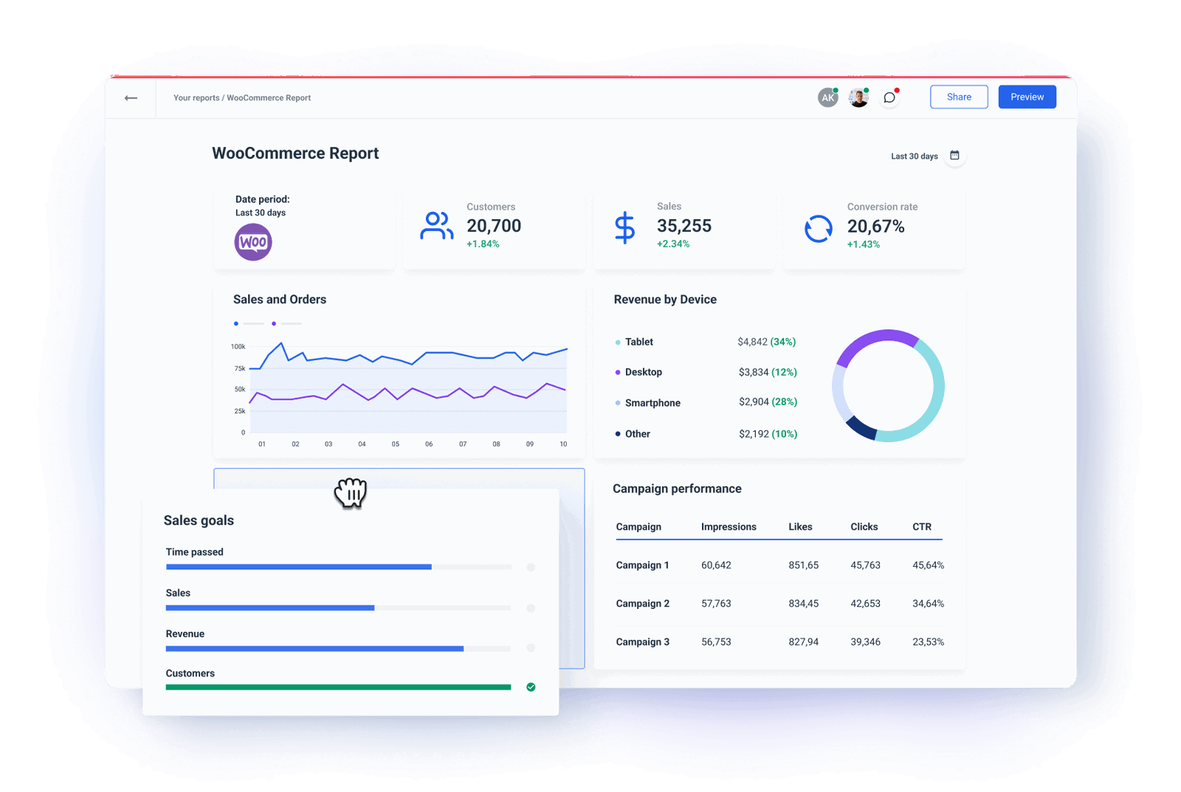This screenshot has height=792, width=1181.
Task: Click the $4,842 (34%) revenue value
Action: tap(766, 342)
